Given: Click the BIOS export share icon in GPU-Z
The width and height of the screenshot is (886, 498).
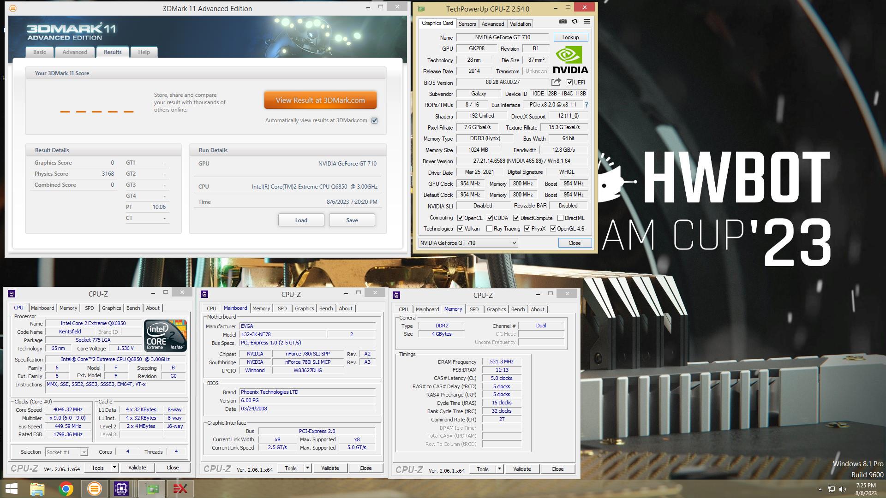Looking at the screenshot, I should [556, 82].
